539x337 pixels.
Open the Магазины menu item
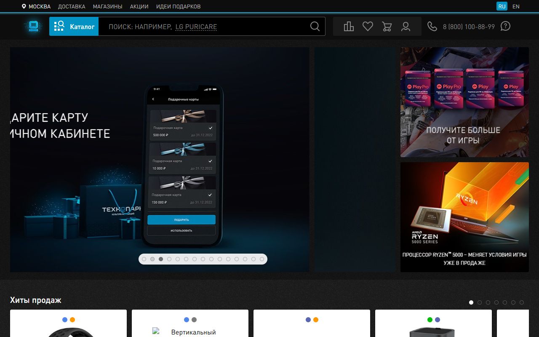[107, 6]
